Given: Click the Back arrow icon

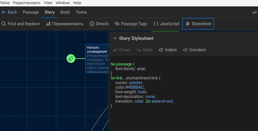Looking at the screenshot, I should [3, 12].
